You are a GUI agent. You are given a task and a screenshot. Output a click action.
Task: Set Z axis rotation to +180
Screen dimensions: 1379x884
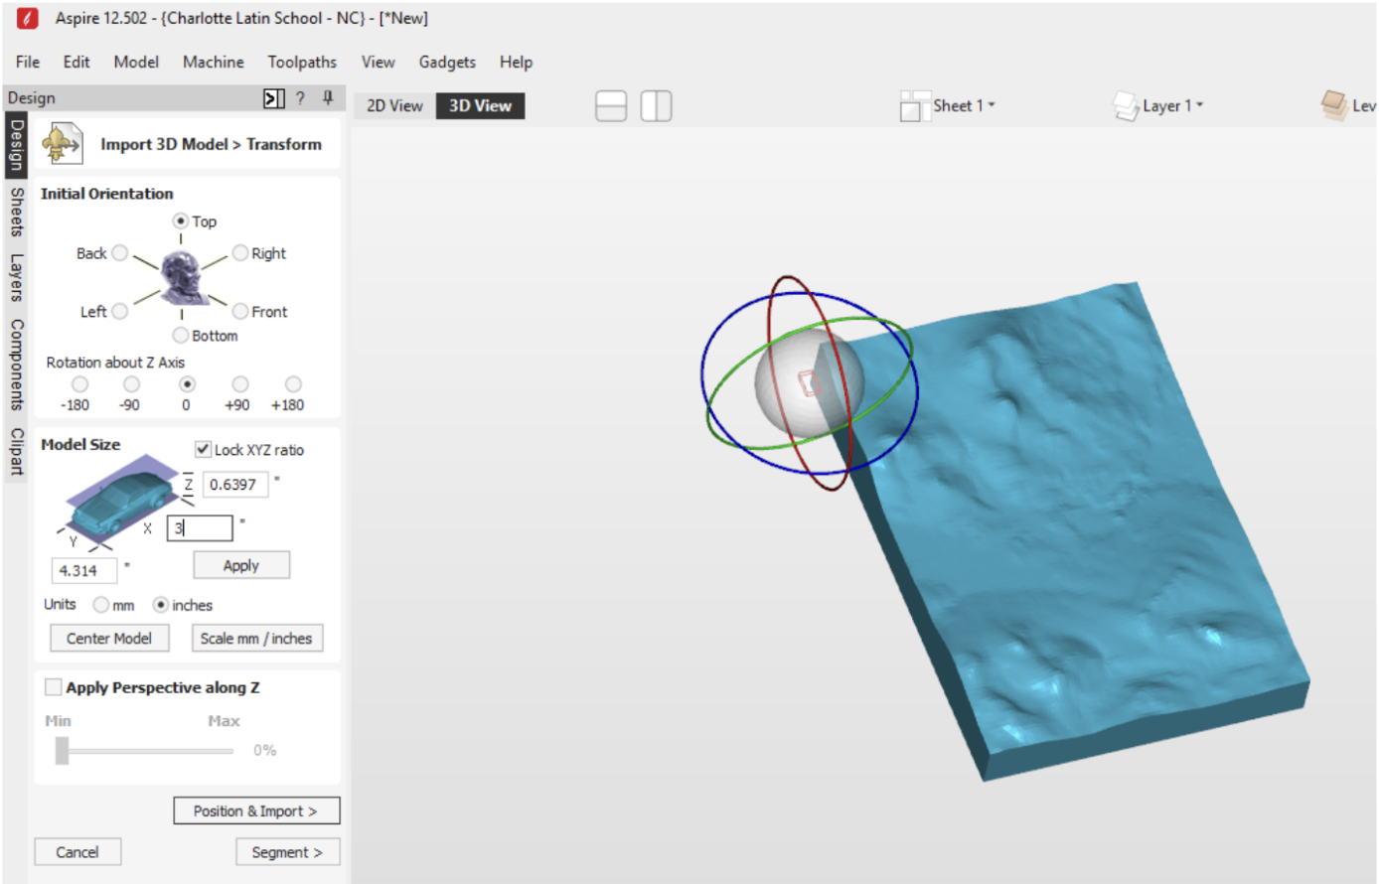pyautogui.click(x=293, y=384)
